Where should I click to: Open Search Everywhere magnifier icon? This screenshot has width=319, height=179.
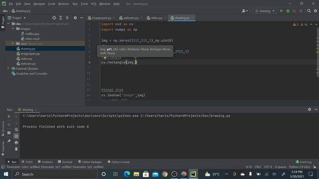[309, 11]
